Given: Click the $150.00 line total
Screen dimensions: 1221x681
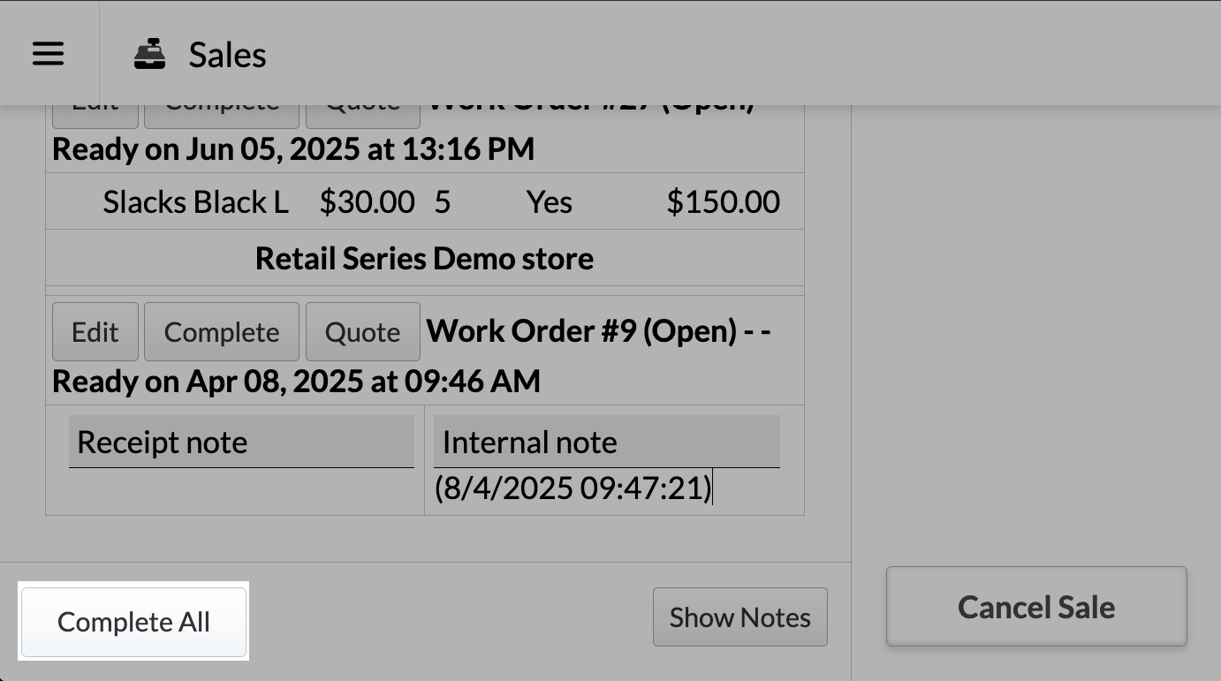Looking at the screenshot, I should (723, 202).
